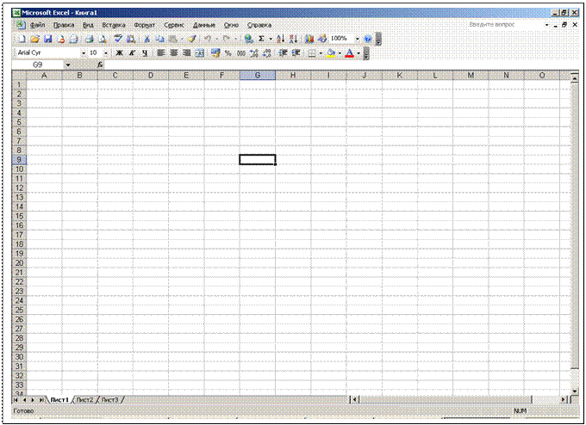586x425 pixels.
Task: Decrease decimal places
Action: (x=267, y=53)
